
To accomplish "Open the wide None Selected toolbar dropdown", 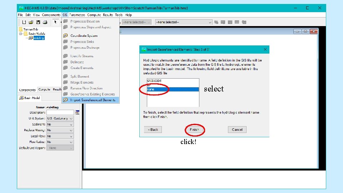I will 184,22.
